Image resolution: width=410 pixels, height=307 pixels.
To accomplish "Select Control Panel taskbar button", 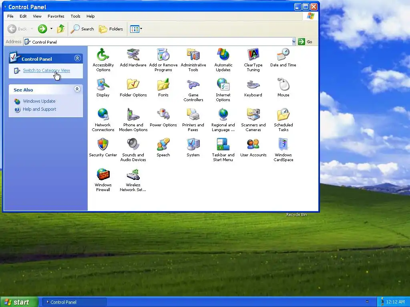I will click(74, 302).
